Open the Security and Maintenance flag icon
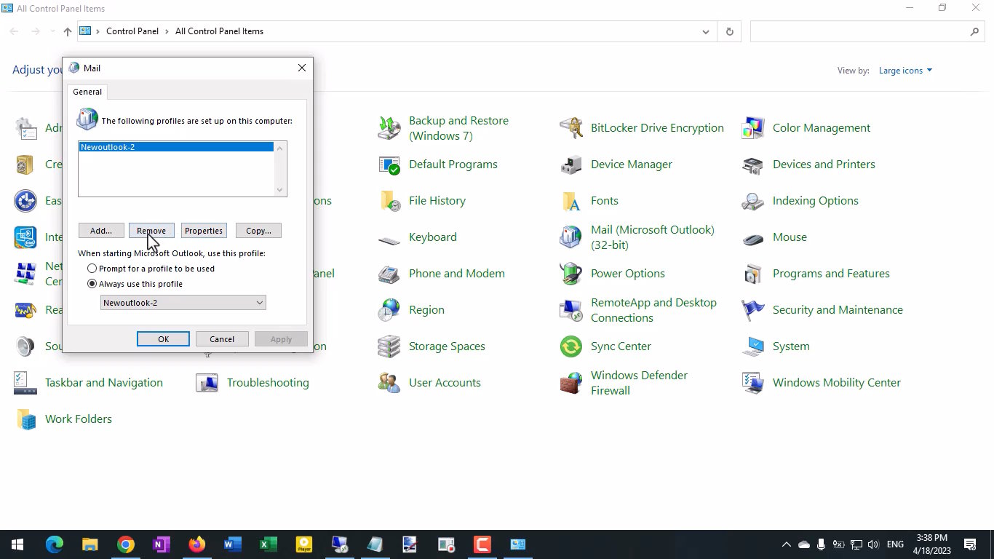The height and width of the screenshot is (559, 994). coord(753,310)
